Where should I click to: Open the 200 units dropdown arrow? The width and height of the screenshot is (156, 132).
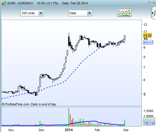[41, 13]
